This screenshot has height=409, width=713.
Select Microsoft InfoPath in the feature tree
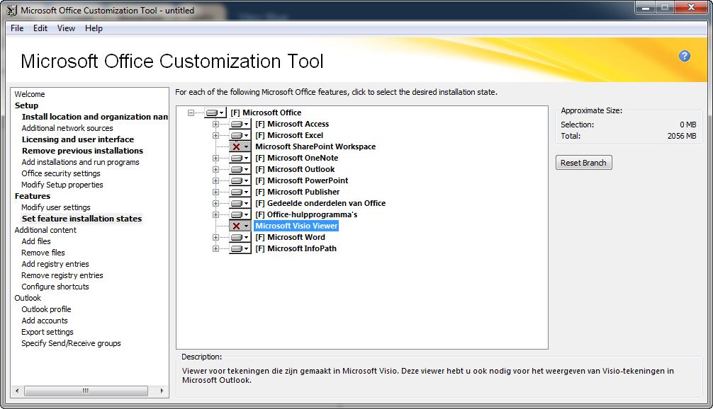[296, 248]
